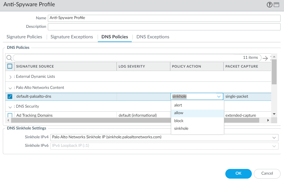Click the horizontal scroll right arrow
Screen dimensions: 284x184
(268, 120)
